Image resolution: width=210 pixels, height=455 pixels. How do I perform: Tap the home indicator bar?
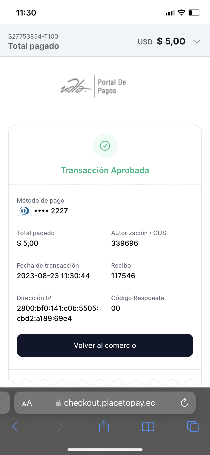click(x=105, y=450)
